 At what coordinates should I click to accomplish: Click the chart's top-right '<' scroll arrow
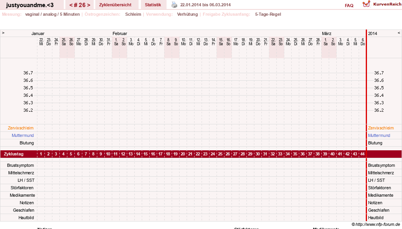(x=399, y=33)
